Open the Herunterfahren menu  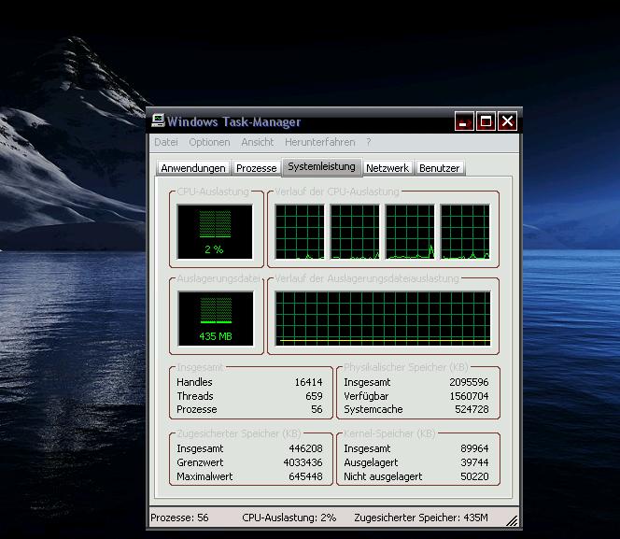[320, 142]
